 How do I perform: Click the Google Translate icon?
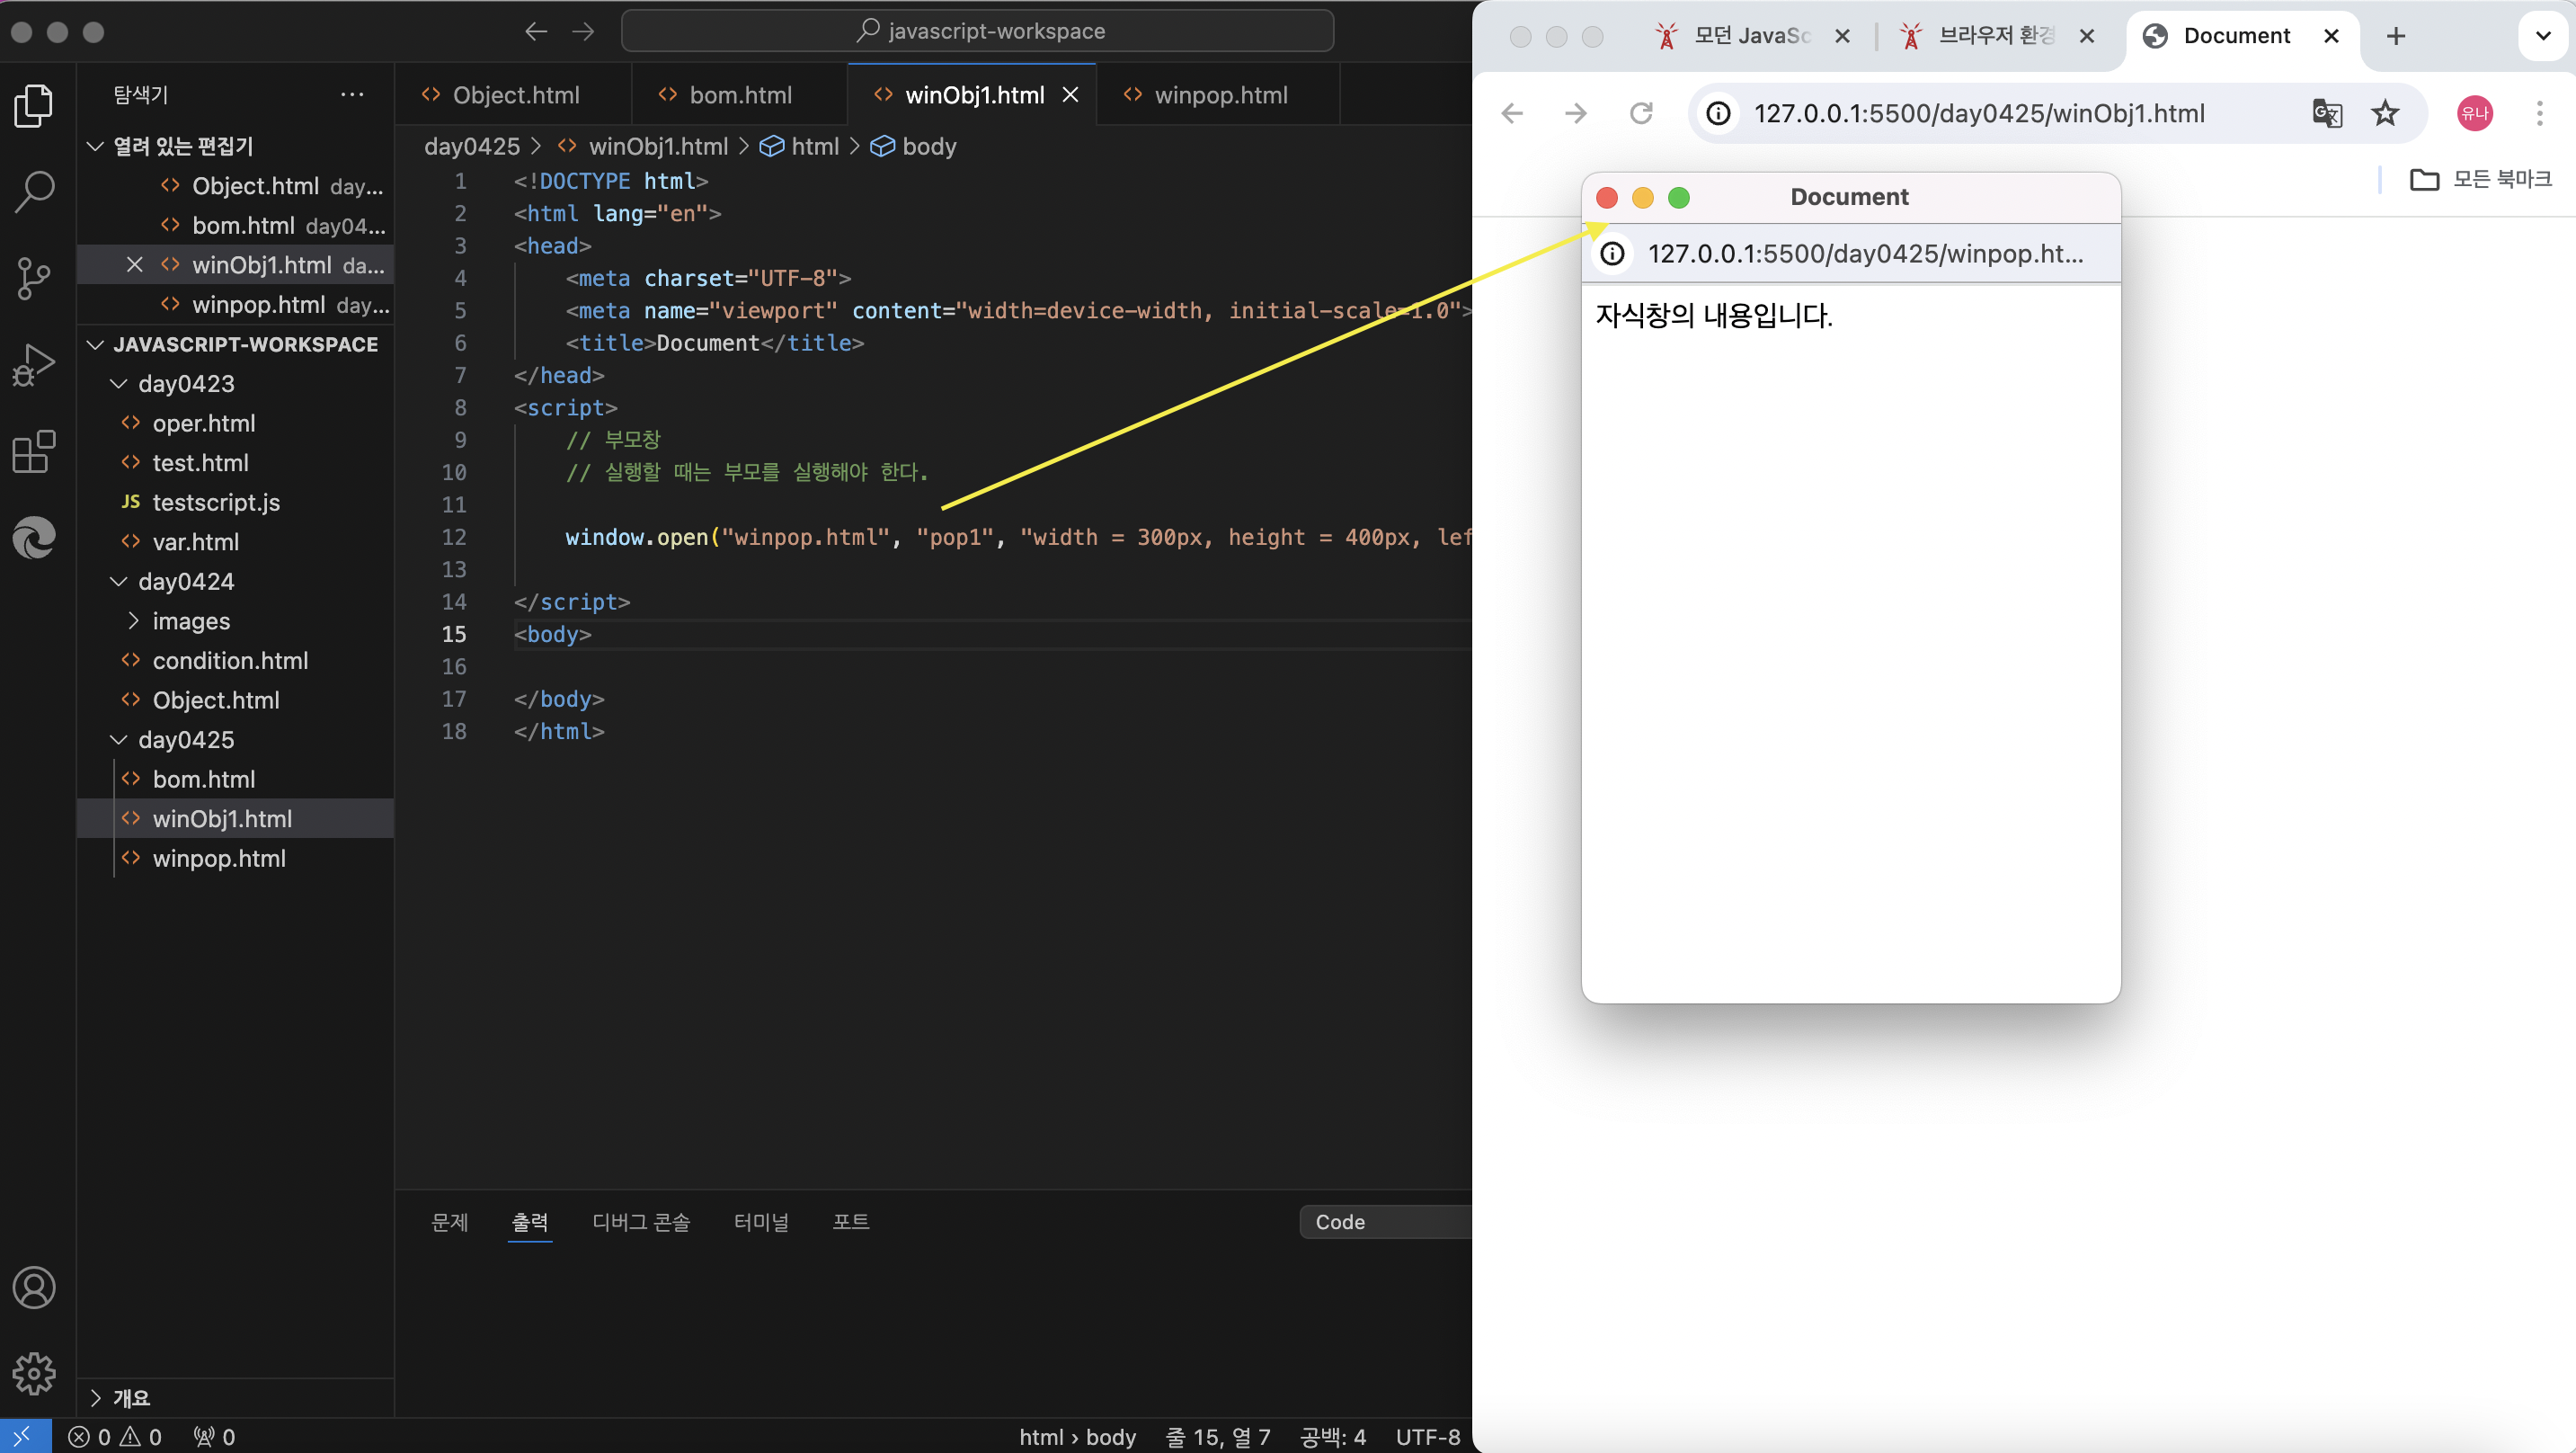point(2327,113)
